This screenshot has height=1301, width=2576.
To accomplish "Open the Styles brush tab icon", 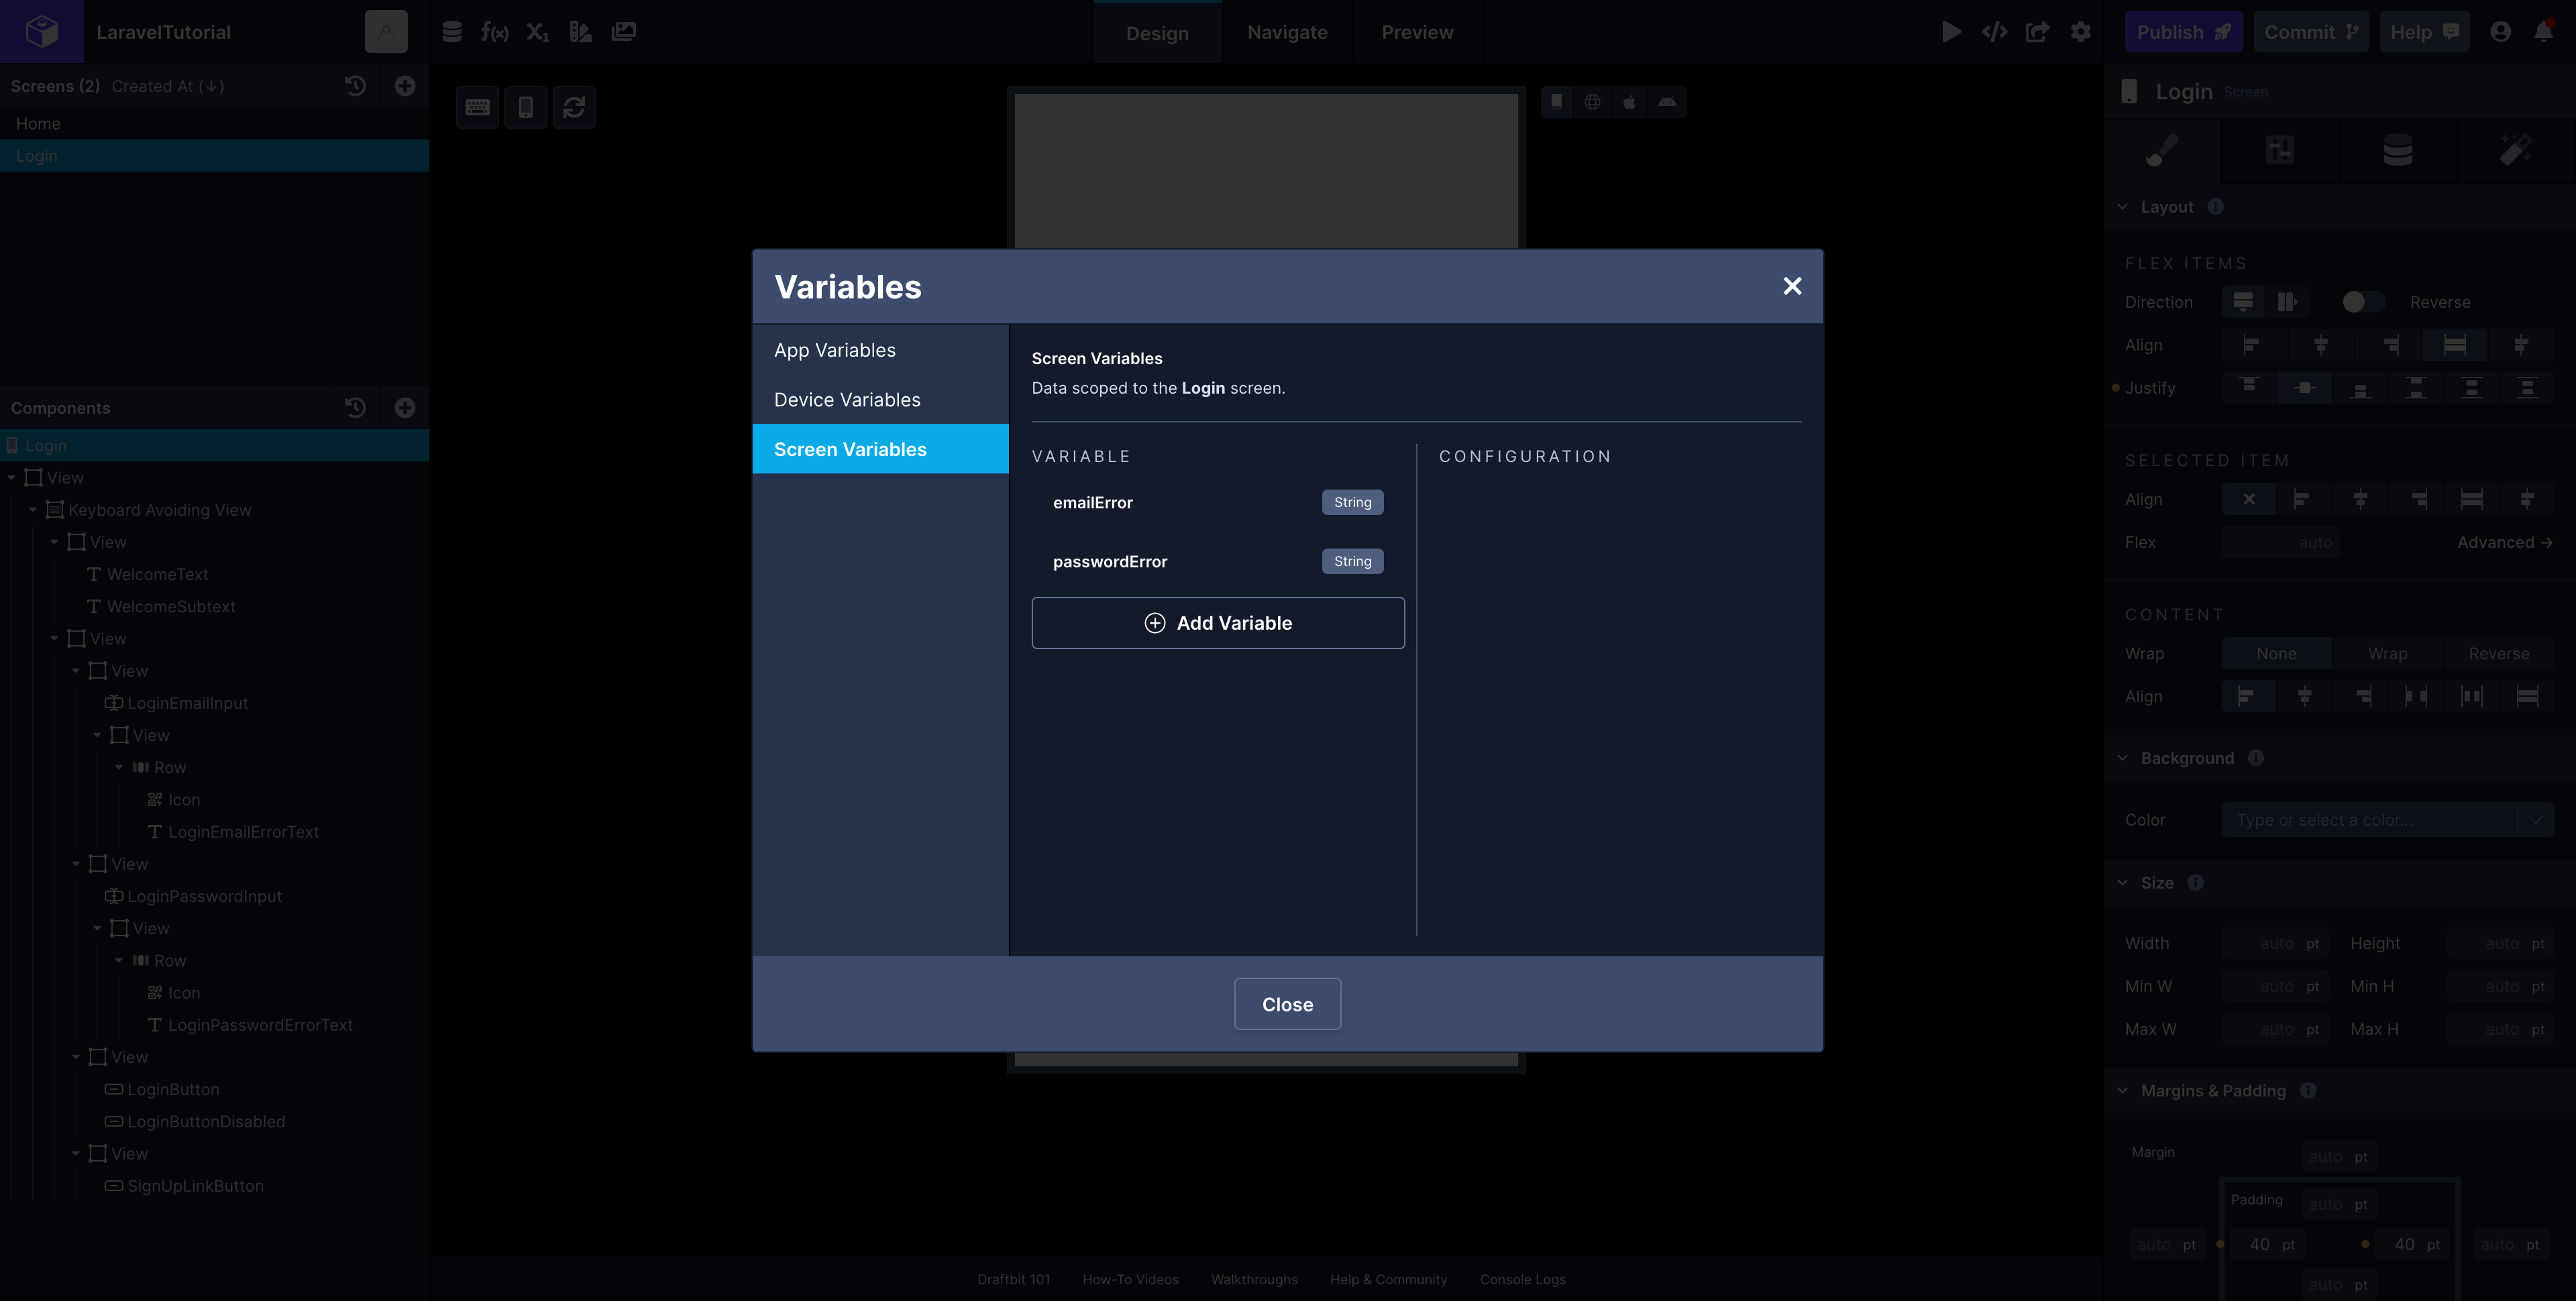I will [2162, 151].
